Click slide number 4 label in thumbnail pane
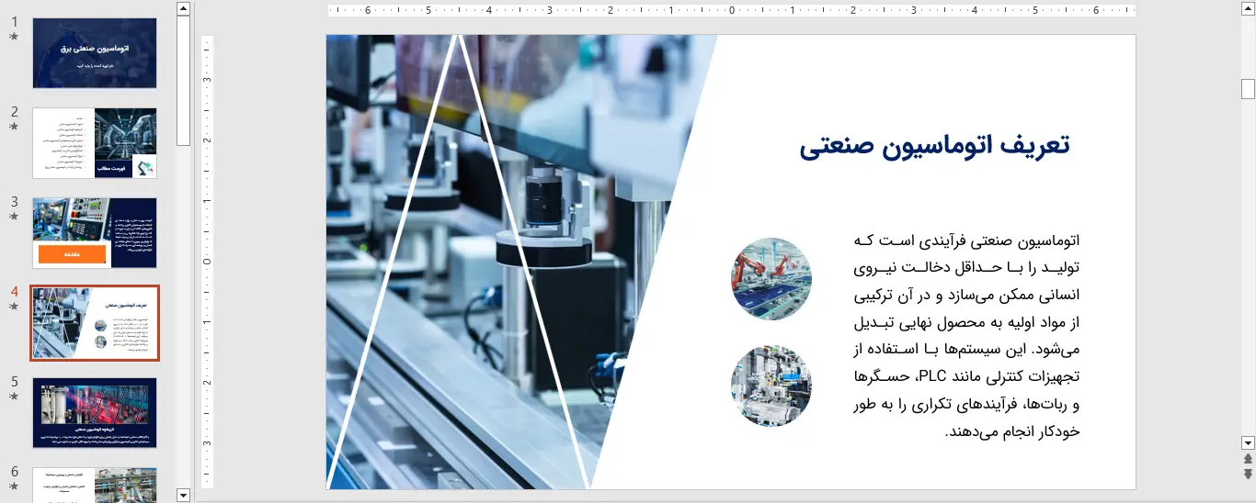1256x503 pixels. (x=14, y=292)
